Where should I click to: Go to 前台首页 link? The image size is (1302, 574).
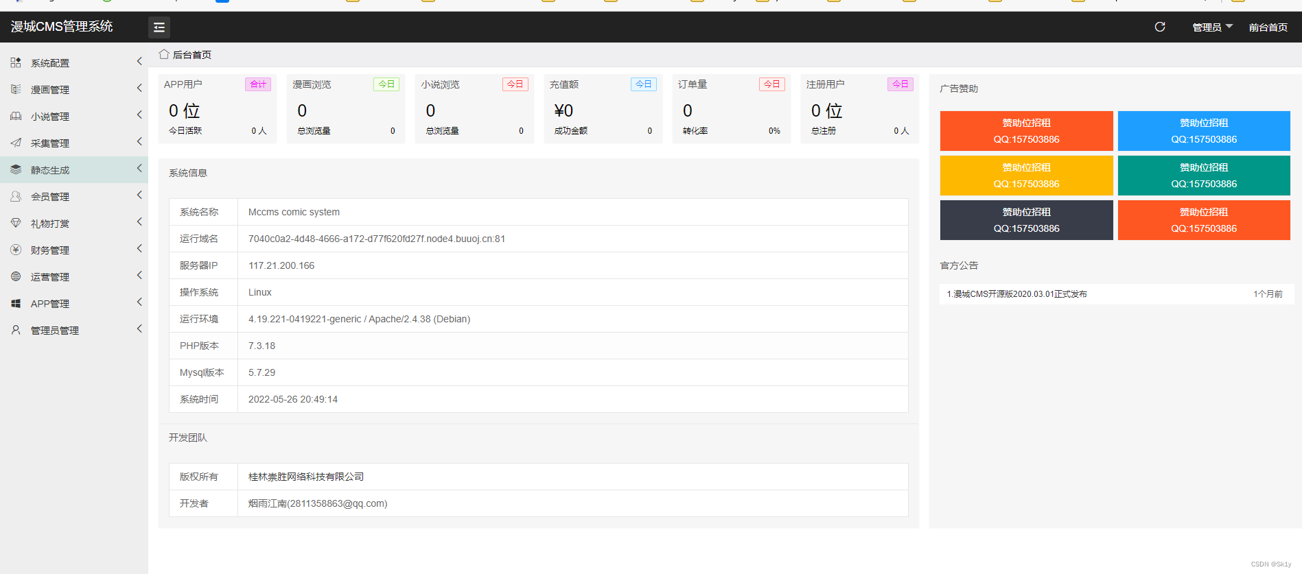1268,27
